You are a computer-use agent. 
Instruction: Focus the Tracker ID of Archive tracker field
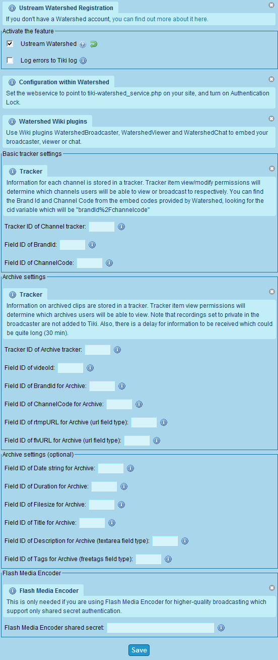click(x=98, y=350)
